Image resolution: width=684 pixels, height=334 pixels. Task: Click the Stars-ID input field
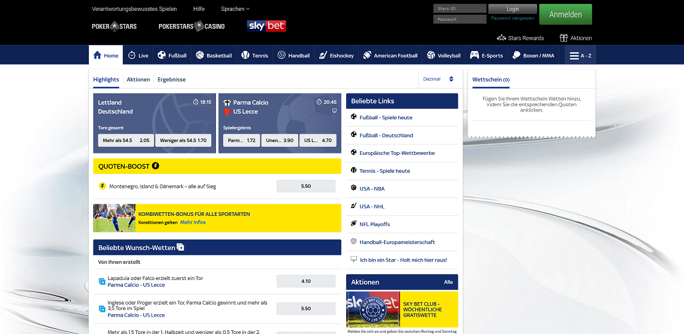[x=460, y=8]
